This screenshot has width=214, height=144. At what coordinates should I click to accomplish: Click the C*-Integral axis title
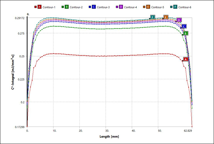(13, 72)
